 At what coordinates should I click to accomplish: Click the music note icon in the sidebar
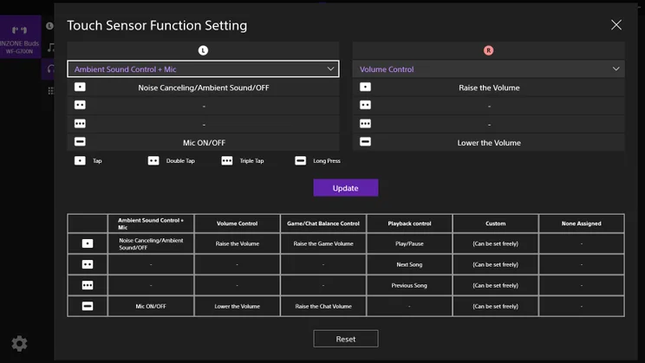pos(51,48)
